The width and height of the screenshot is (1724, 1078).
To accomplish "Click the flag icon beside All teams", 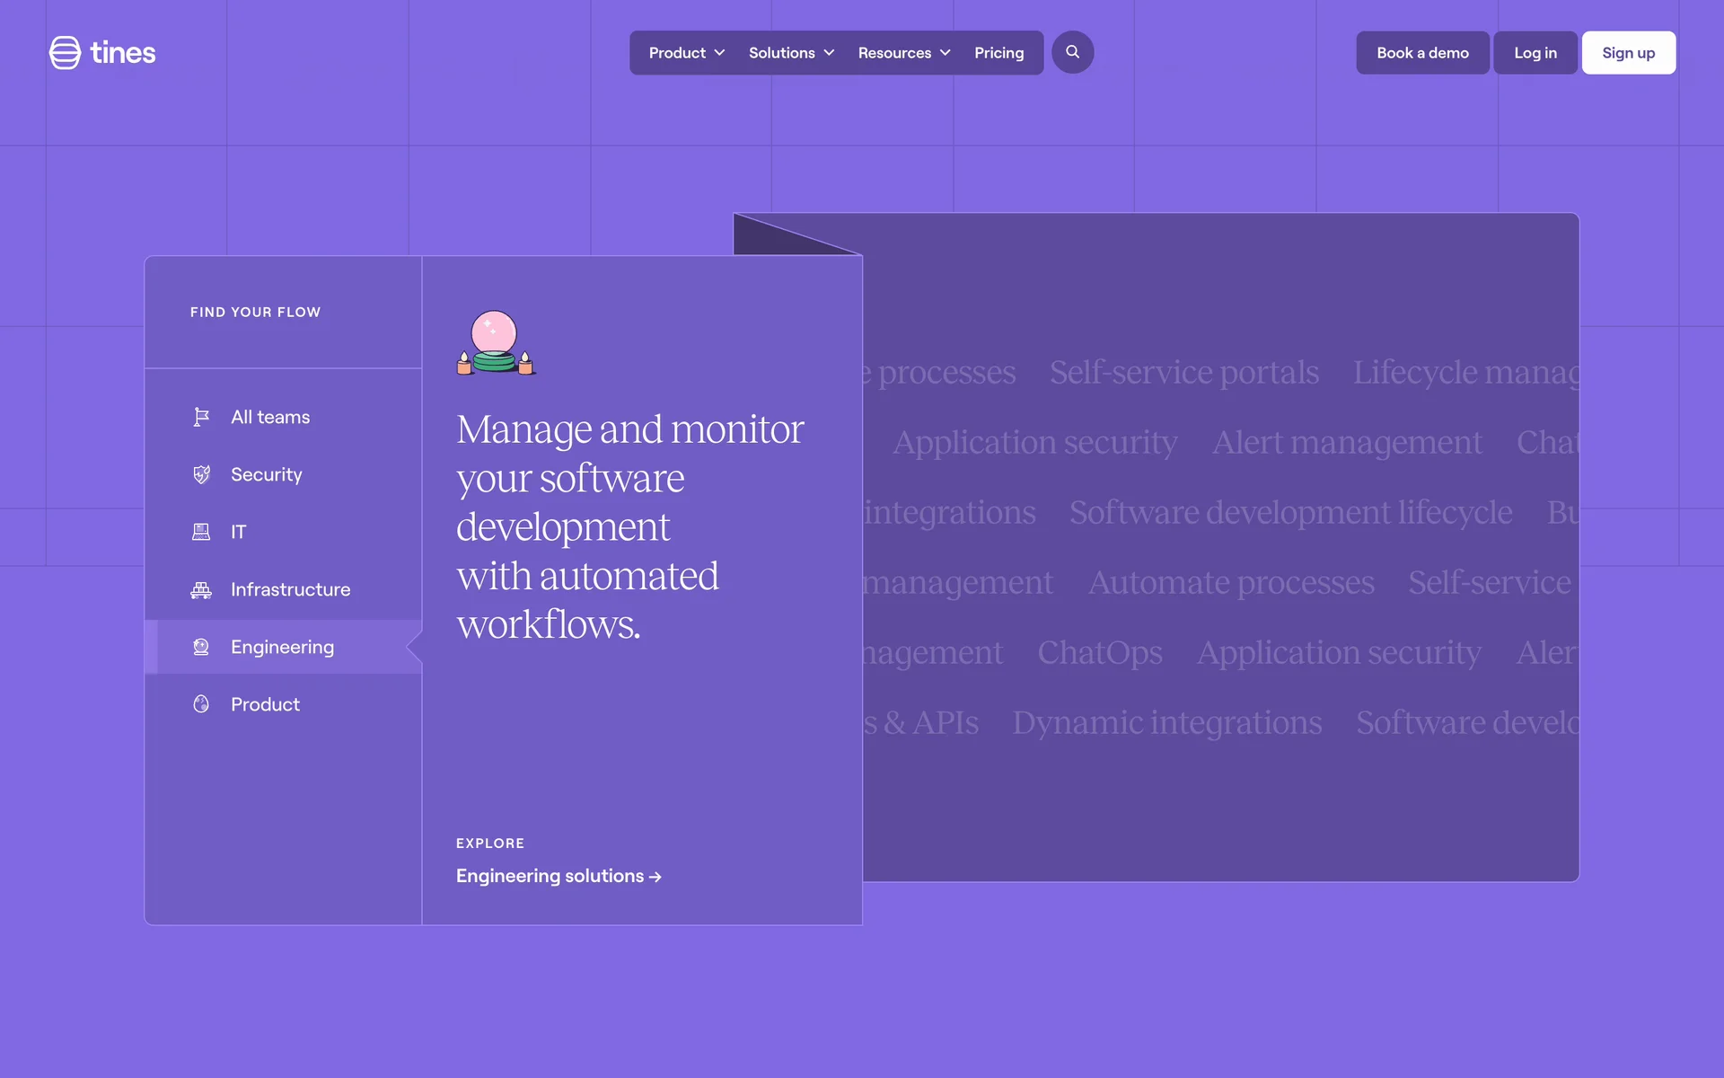I will (201, 417).
